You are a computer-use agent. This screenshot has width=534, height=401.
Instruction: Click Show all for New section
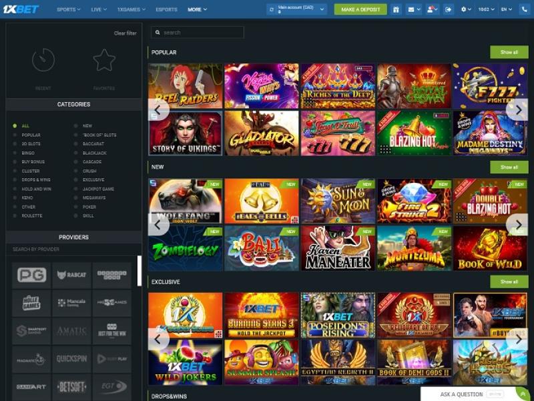509,167
